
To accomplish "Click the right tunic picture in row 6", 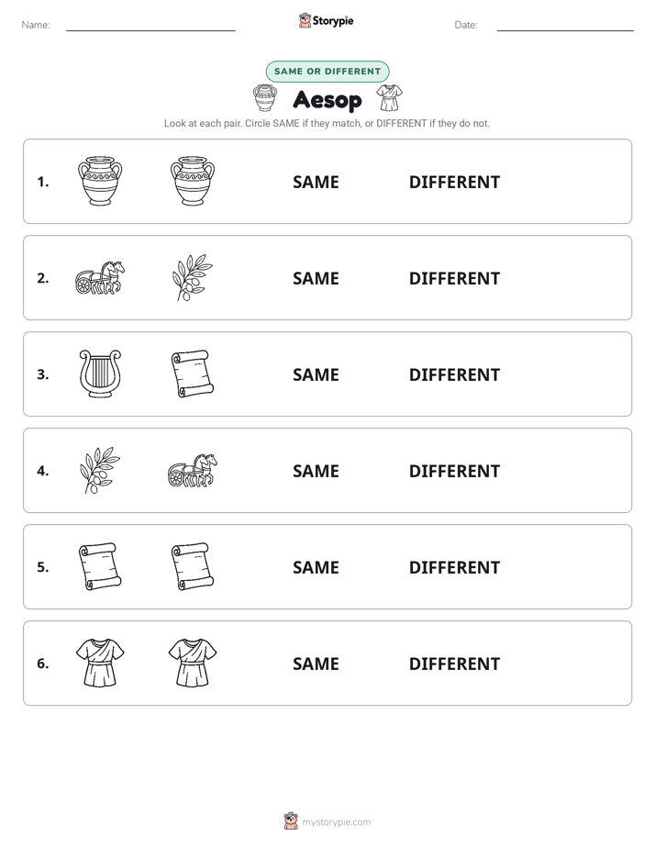I will (193, 663).
